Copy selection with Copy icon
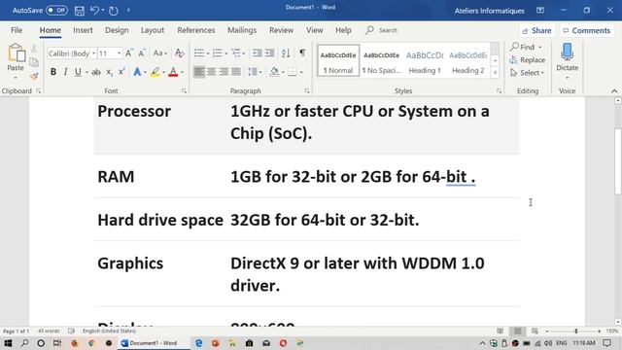The image size is (622, 350). (x=34, y=62)
